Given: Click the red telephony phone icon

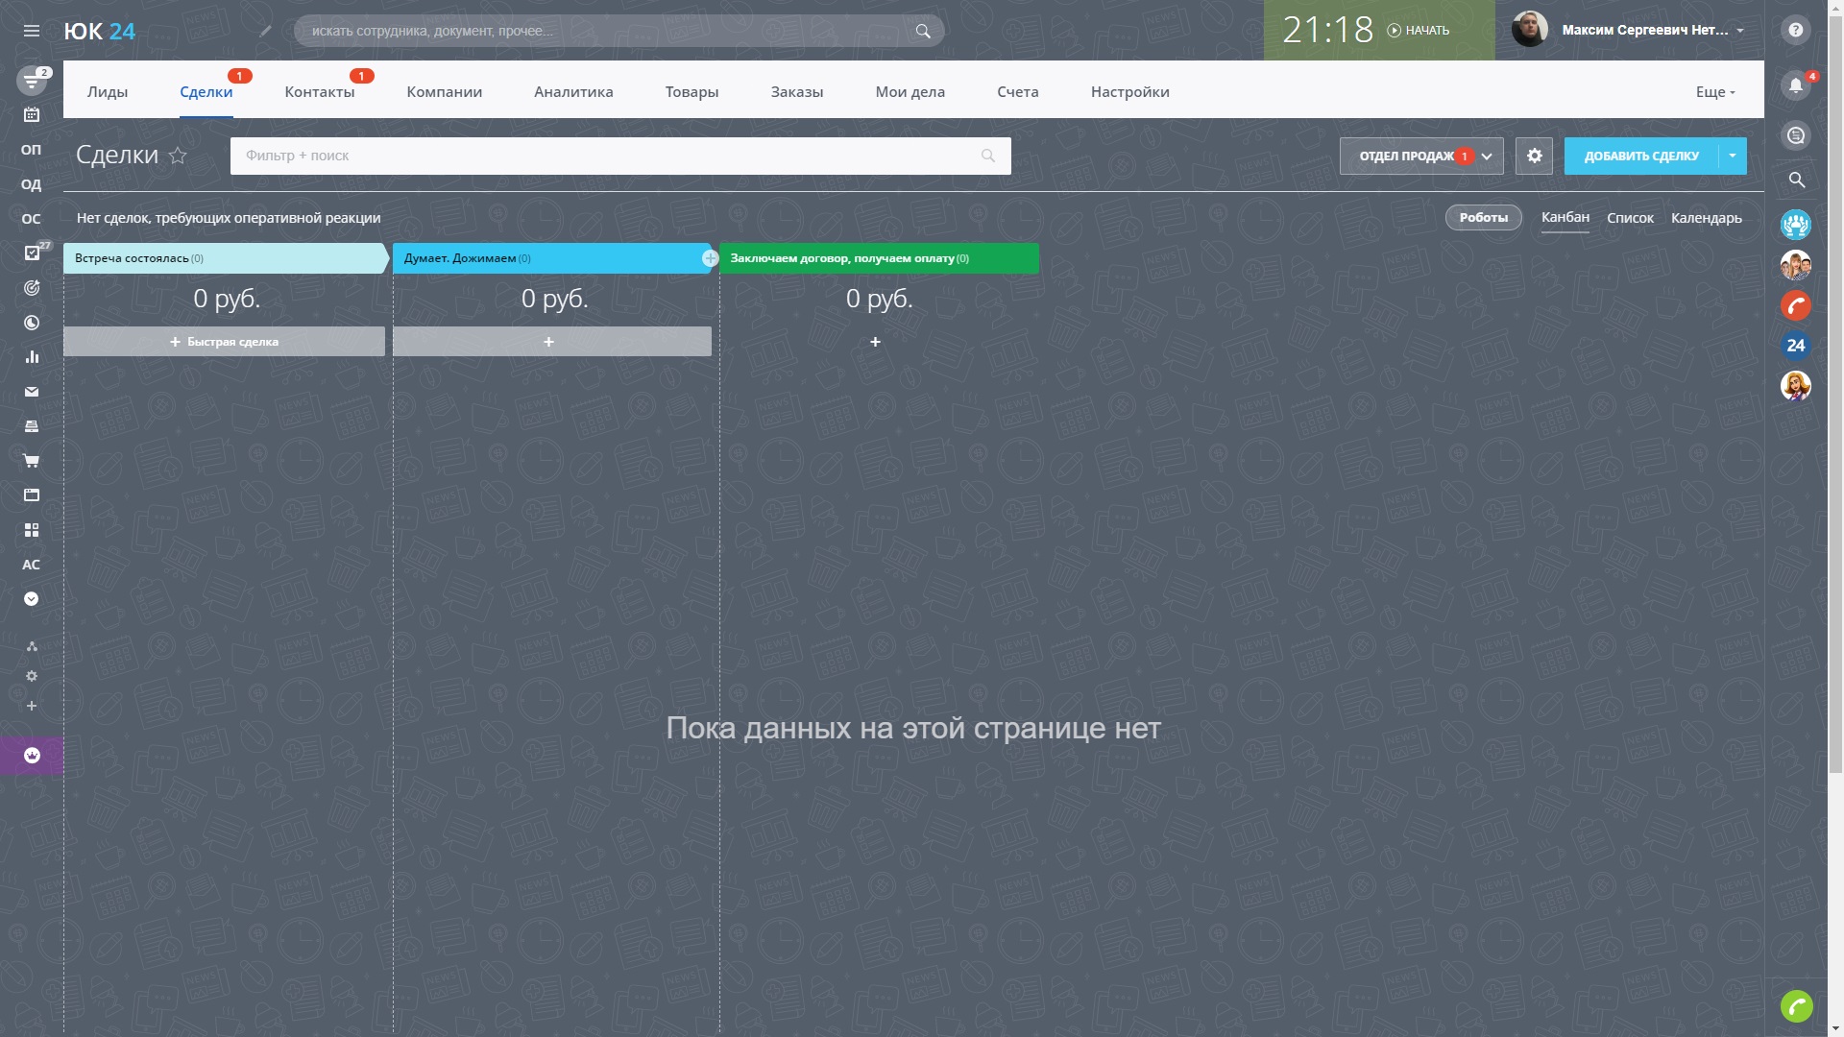Looking at the screenshot, I should click(x=1795, y=305).
